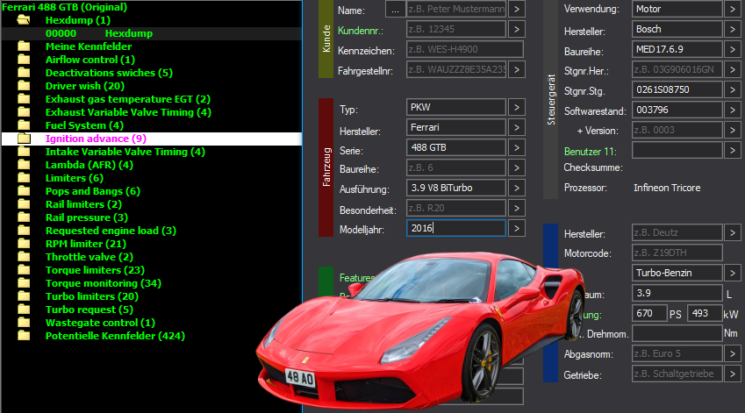The height and width of the screenshot is (413, 745).
Task: Click the vehicle Baureihe z.B. 6 field
Action: 456,168
